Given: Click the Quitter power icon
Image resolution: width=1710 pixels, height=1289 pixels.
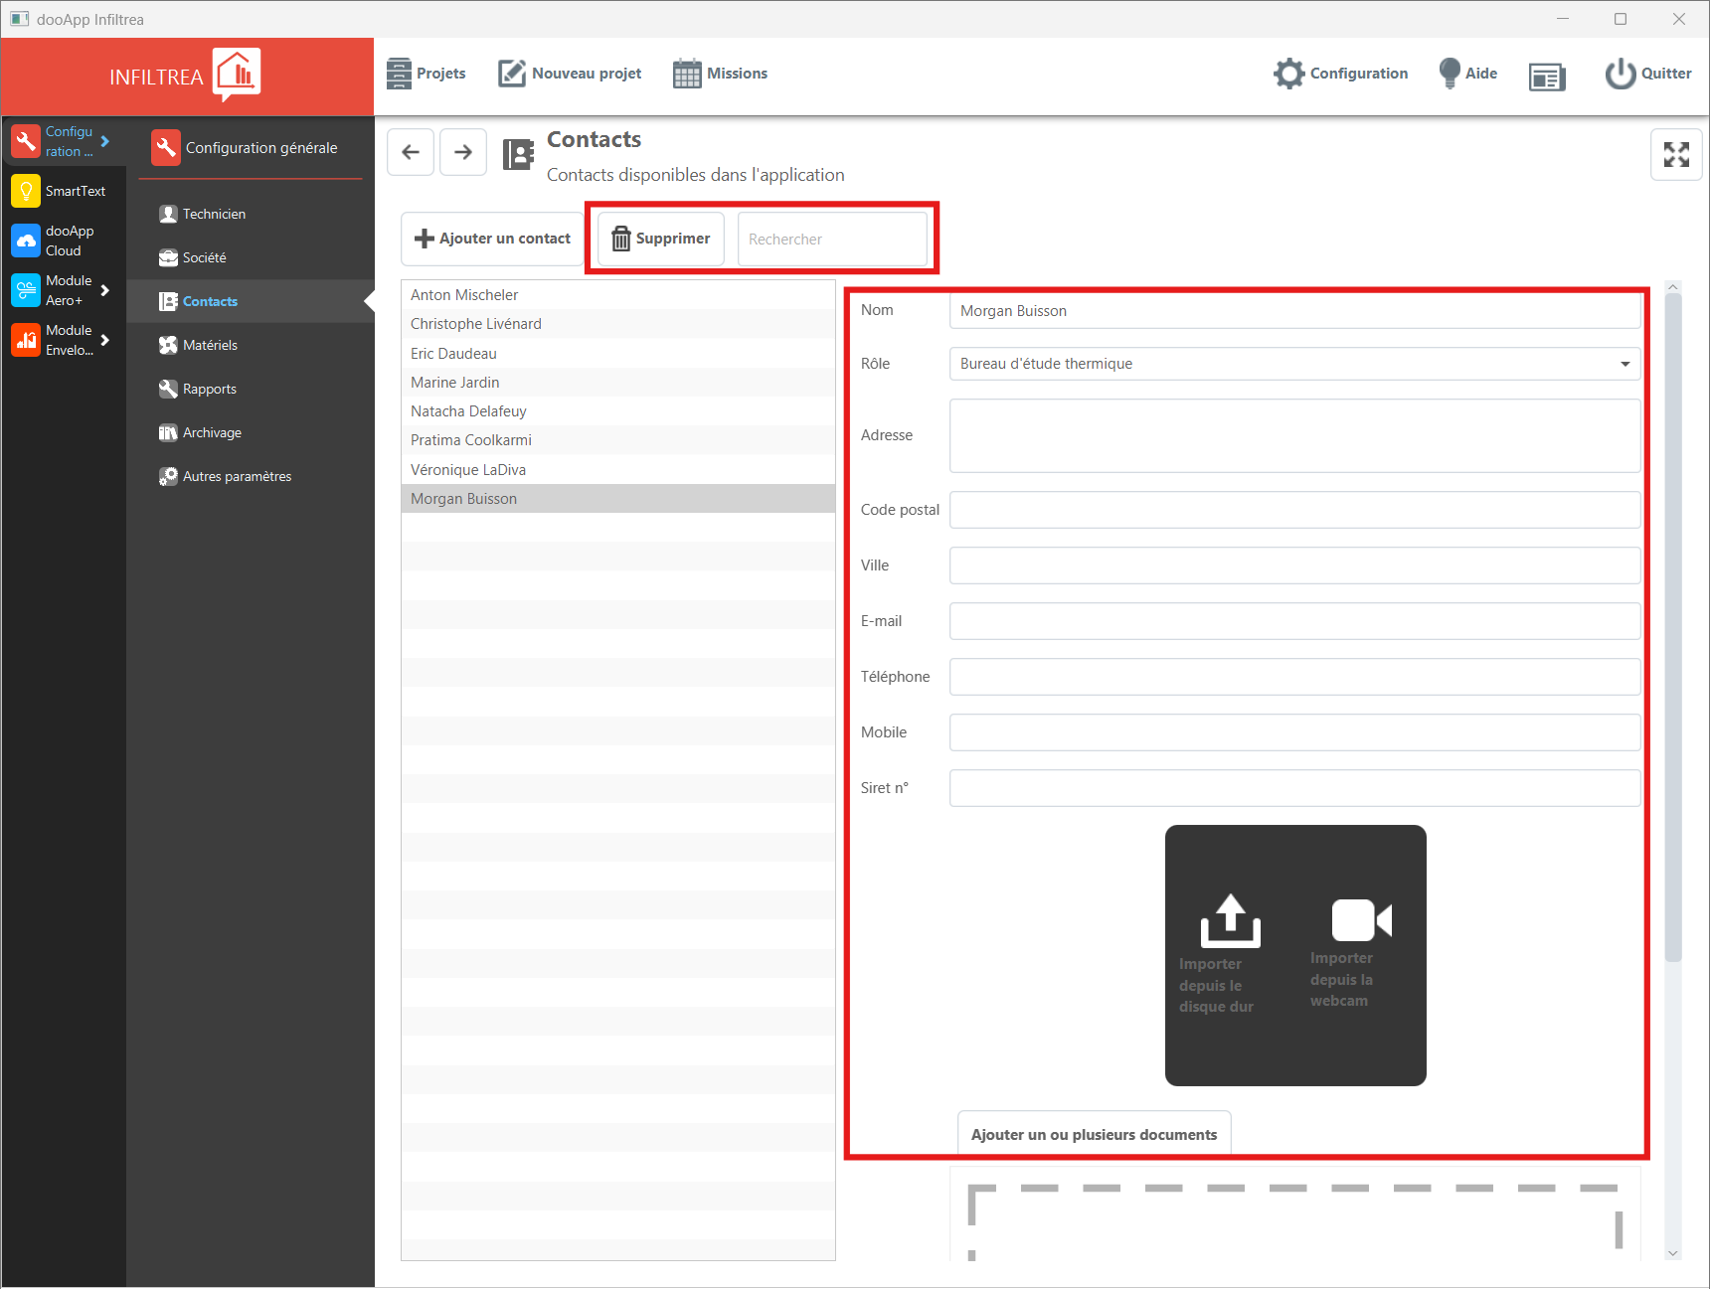Looking at the screenshot, I should click(x=1621, y=74).
